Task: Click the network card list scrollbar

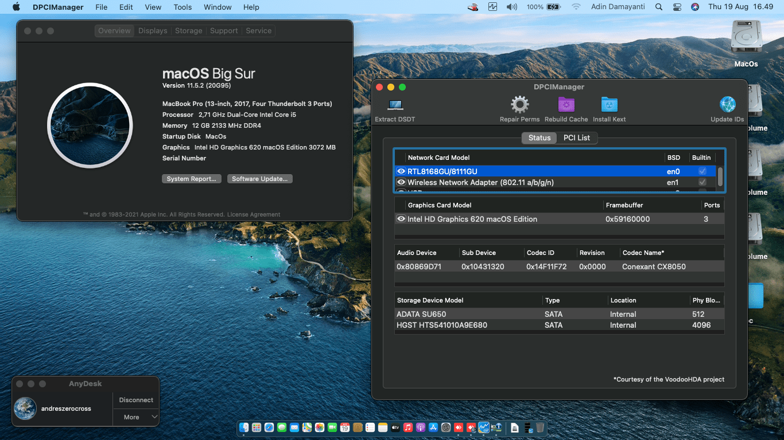Action: tap(720, 176)
